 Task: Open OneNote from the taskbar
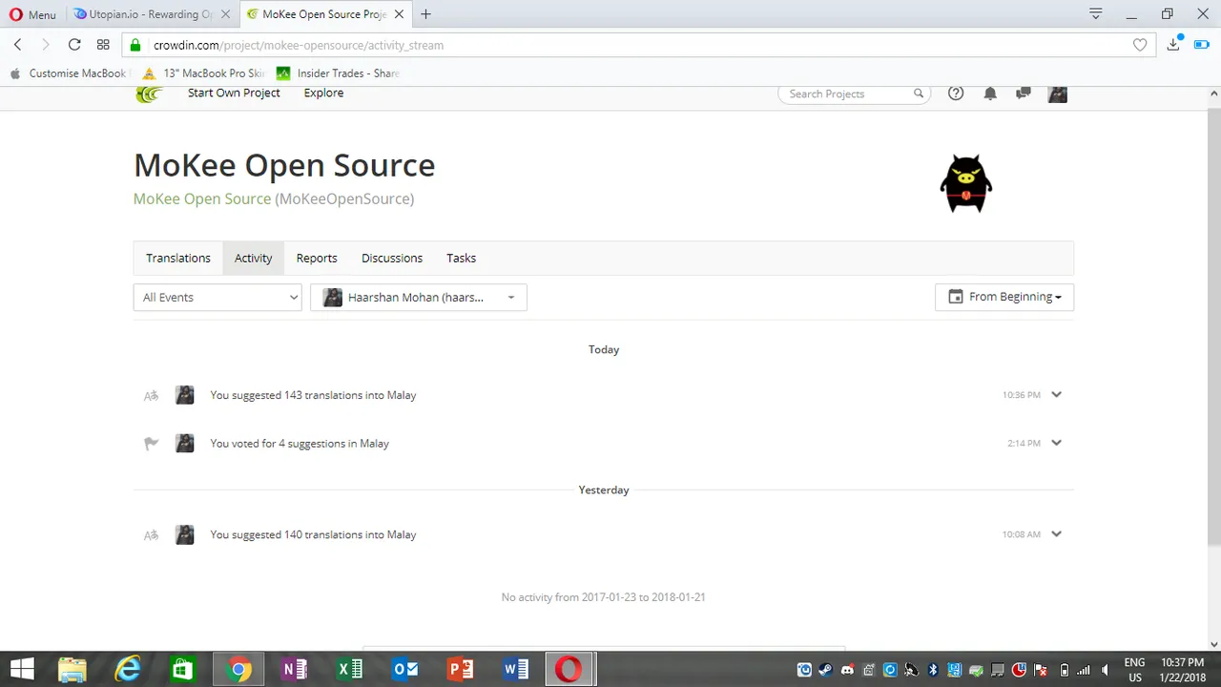pos(294,669)
